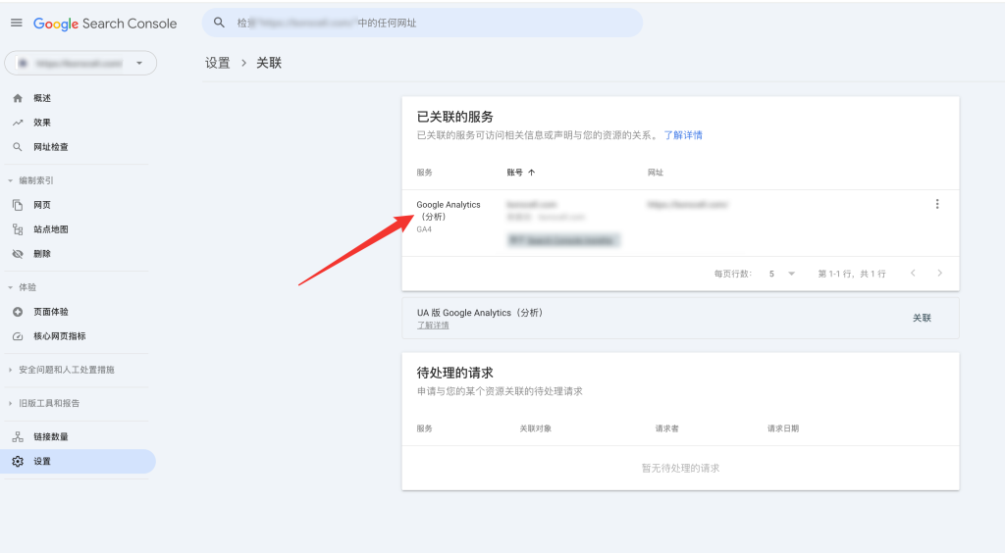Image resolution: width=1005 pixels, height=553 pixels.
Task: Expand the 旧版工具和报告 section
Action: coord(44,403)
